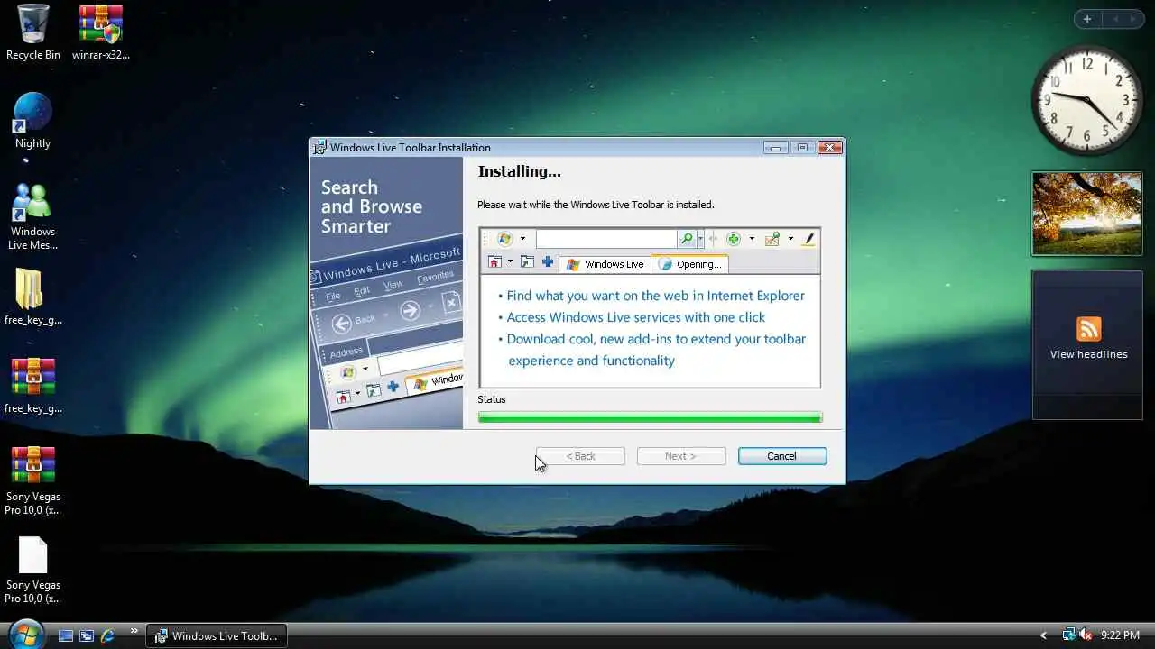Launch Internet Explorer from Quick Launch
The image size is (1155, 649).
[107, 635]
